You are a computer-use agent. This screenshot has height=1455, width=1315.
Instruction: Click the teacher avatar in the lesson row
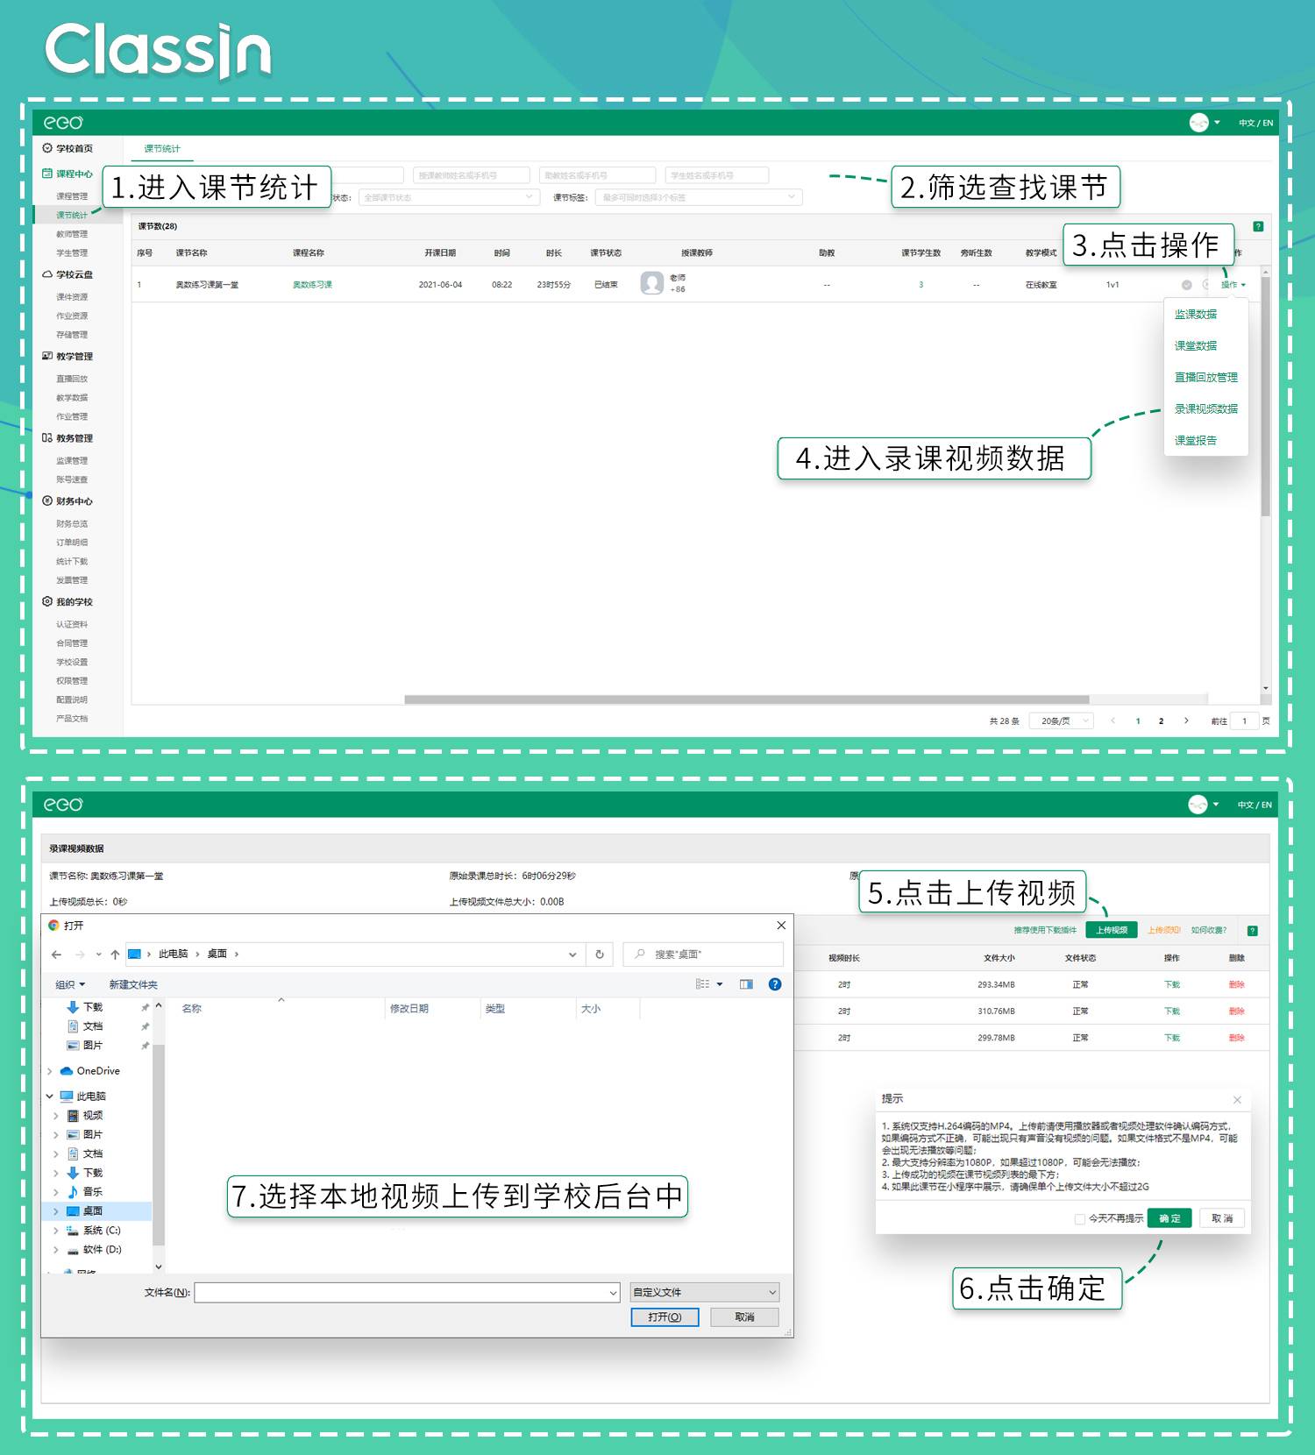point(651,283)
